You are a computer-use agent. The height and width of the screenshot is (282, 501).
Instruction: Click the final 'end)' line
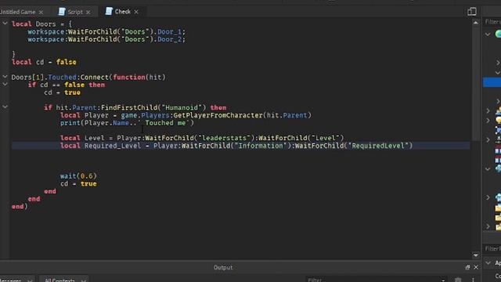[20, 207]
